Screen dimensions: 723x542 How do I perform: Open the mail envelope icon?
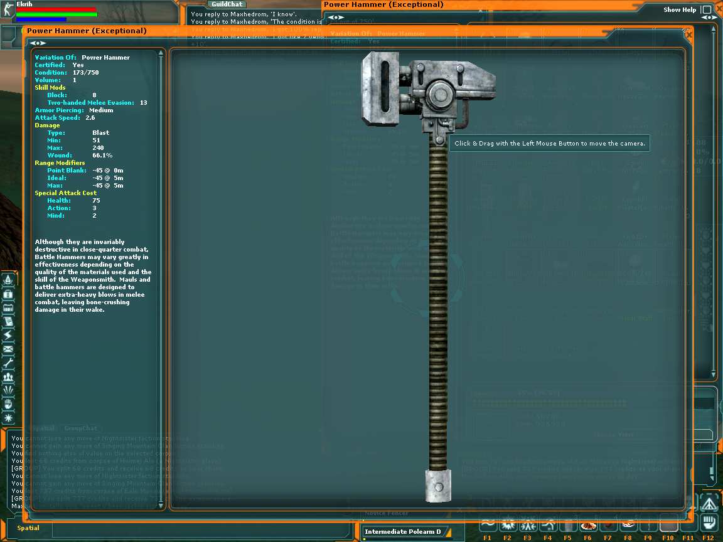8,349
